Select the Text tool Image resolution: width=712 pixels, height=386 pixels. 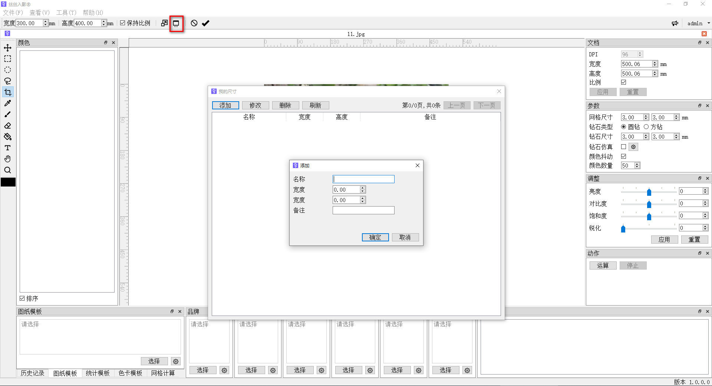pyautogui.click(x=7, y=148)
